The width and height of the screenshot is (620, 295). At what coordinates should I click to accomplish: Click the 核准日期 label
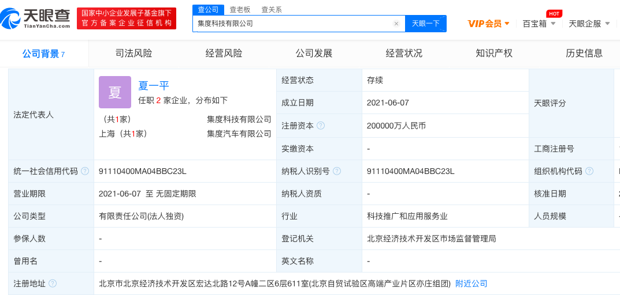point(550,194)
